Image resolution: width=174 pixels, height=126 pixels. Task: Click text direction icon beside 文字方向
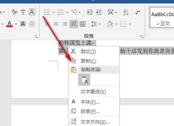click(x=74, y=121)
